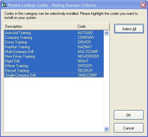Select the Auto-Aid Training row
This screenshot has height=137, width=148.
[54, 33]
